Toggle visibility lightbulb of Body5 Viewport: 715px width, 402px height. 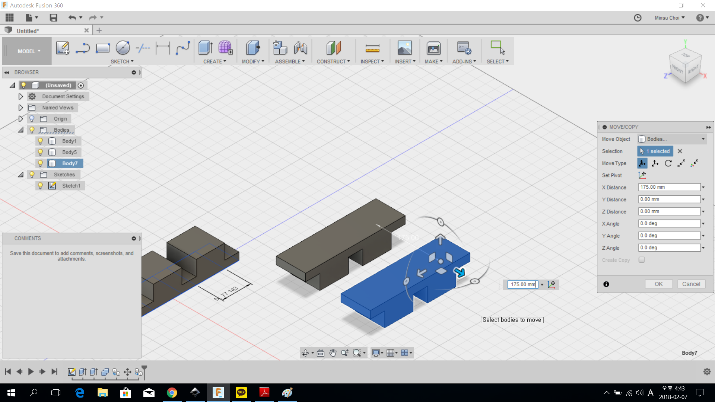[x=41, y=152]
